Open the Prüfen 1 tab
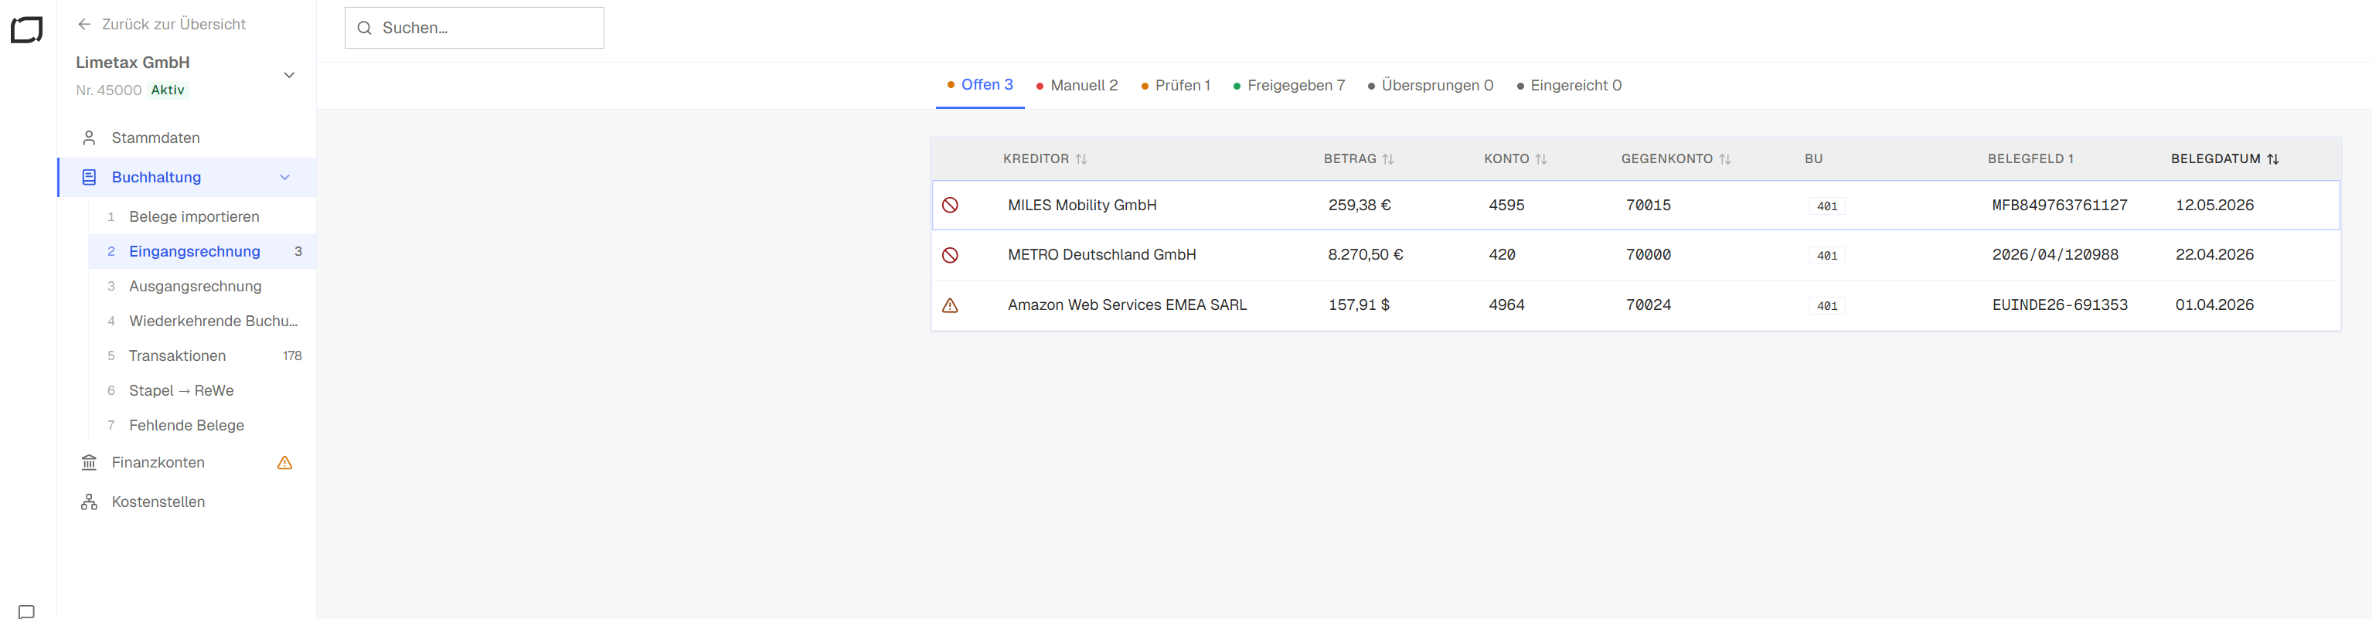This screenshot has height=619, width=2372. 1175,86
